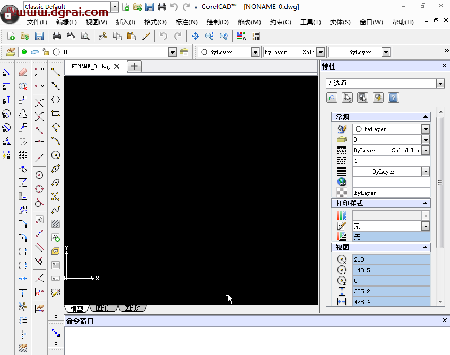Collapse the 常规 properties section
450x355 pixels.
pyautogui.click(x=425, y=117)
